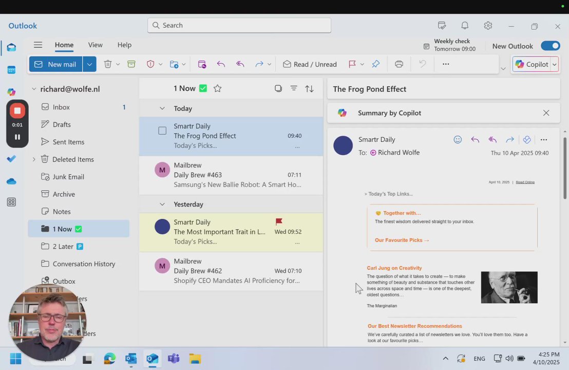This screenshot has height=370, width=569.
Task: Collapse the Yesterday group
Action: point(162,205)
